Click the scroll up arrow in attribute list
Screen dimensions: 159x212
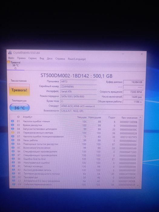pos(140,118)
